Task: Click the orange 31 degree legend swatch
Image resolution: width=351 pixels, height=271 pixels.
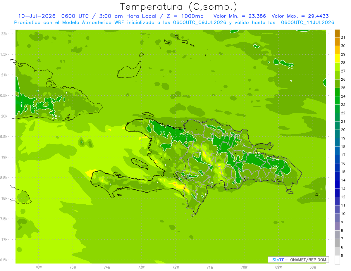Action: click(337, 34)
